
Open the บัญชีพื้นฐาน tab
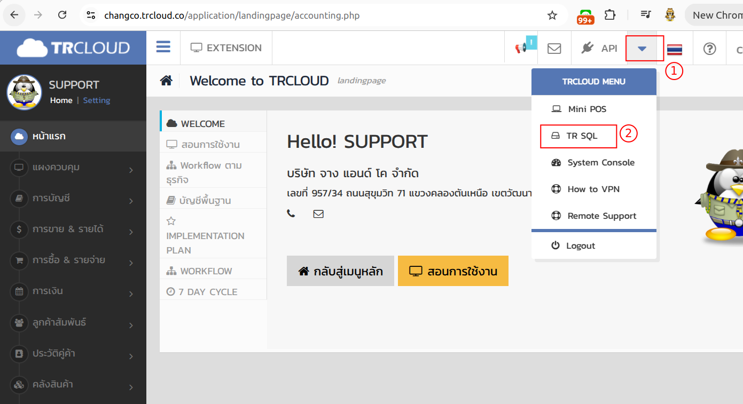click(213, 201)
